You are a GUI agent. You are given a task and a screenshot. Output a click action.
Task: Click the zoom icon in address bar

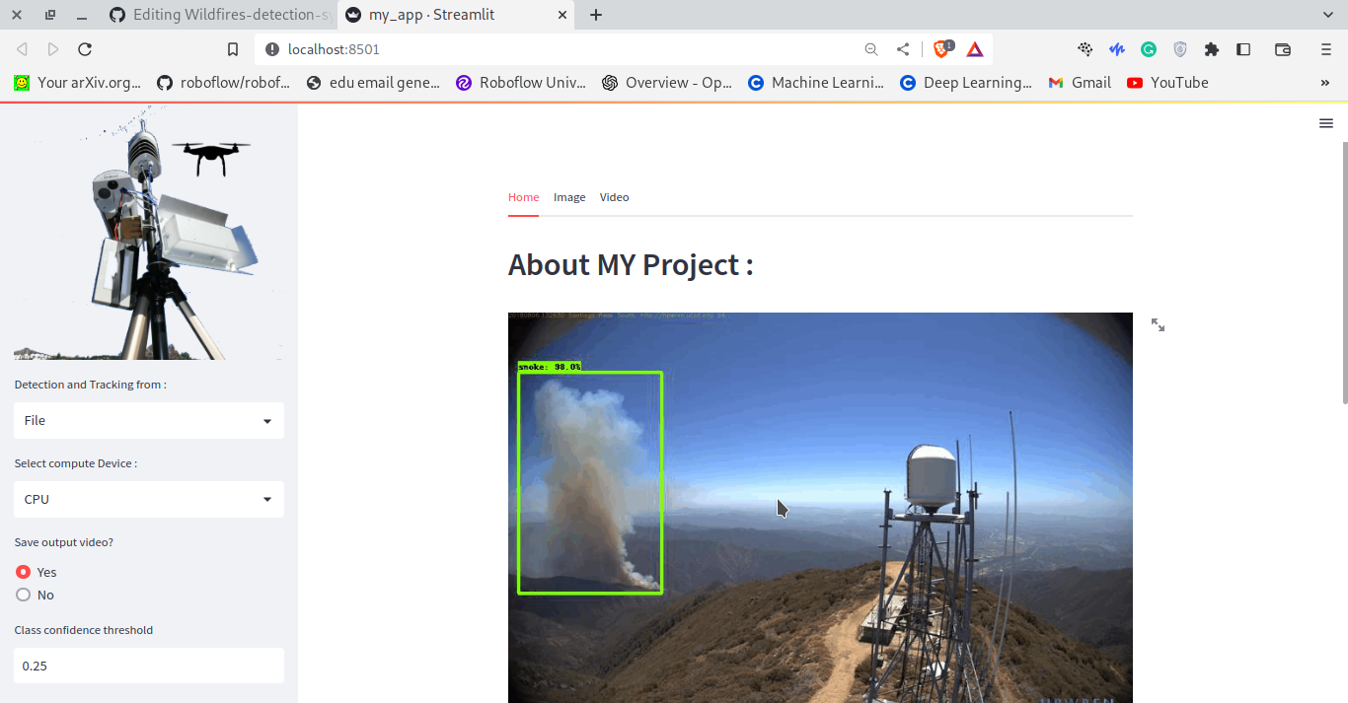point(871,48)
